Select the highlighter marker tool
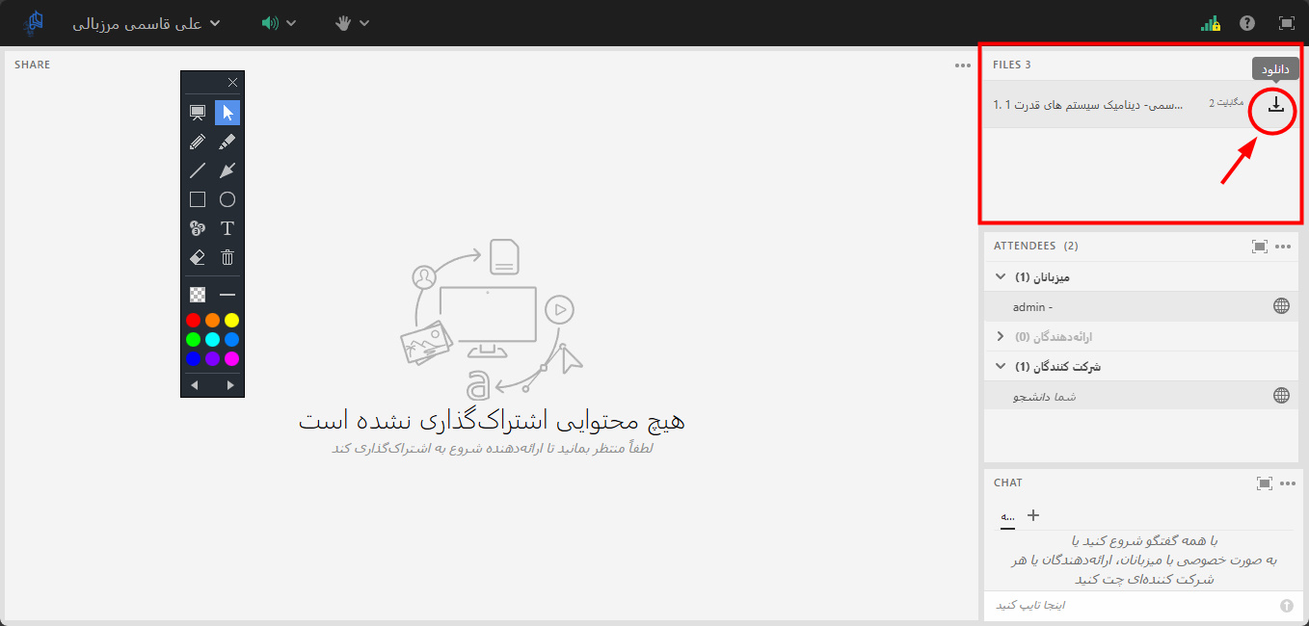This screenshot has height=626, width=1309. 227,142
